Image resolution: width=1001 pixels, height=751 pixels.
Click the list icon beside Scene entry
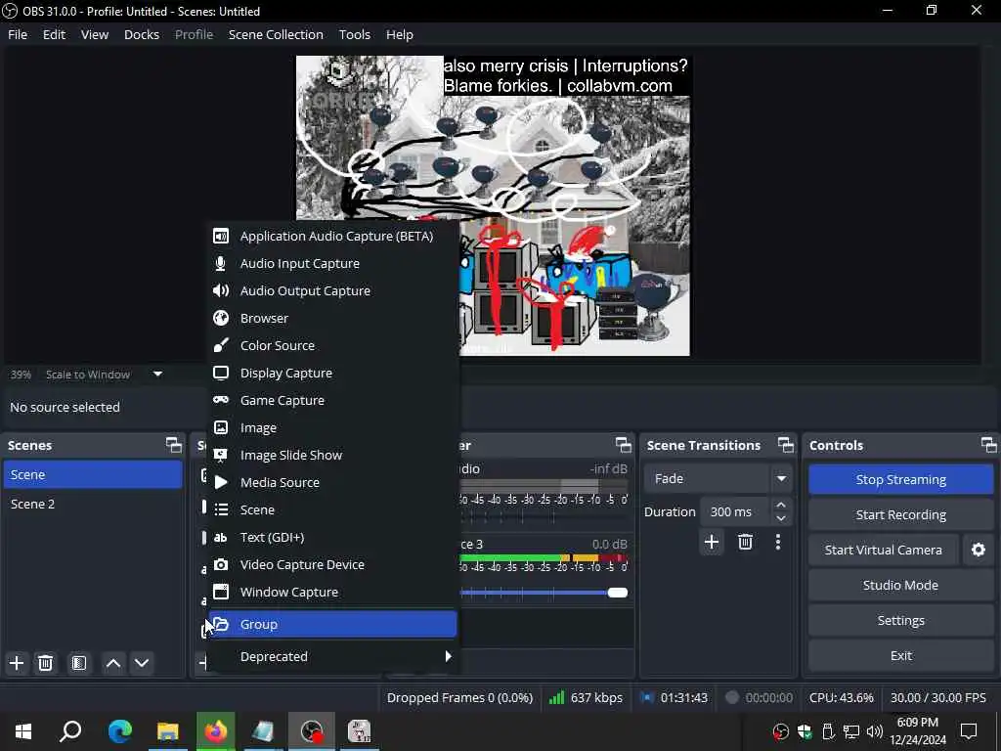(221, 510)
